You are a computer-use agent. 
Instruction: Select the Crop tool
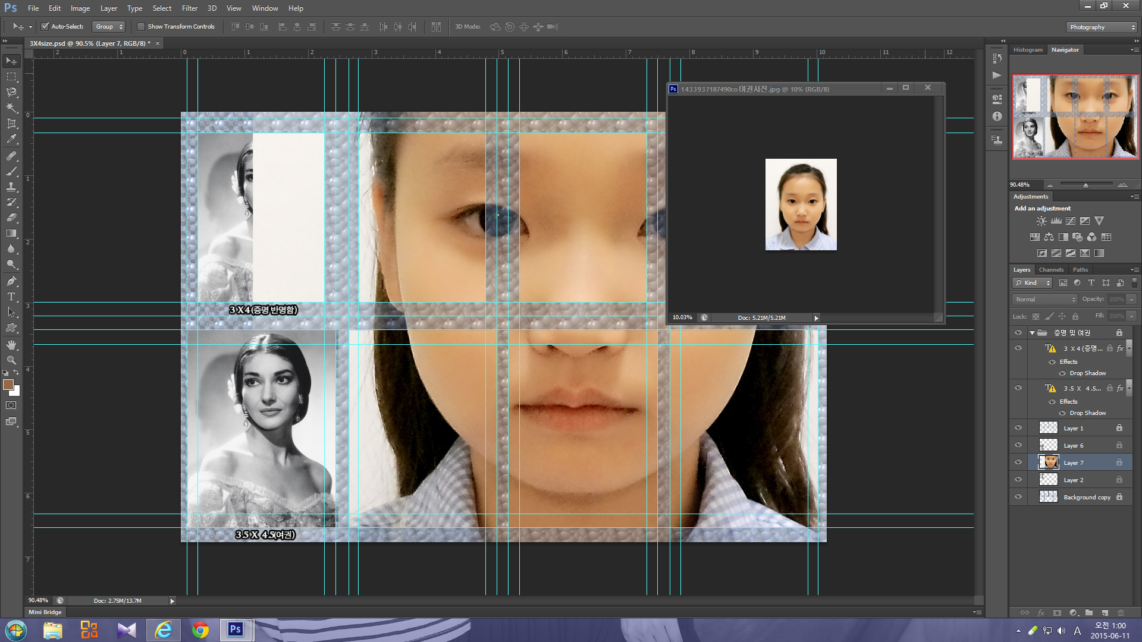(11, 124)
